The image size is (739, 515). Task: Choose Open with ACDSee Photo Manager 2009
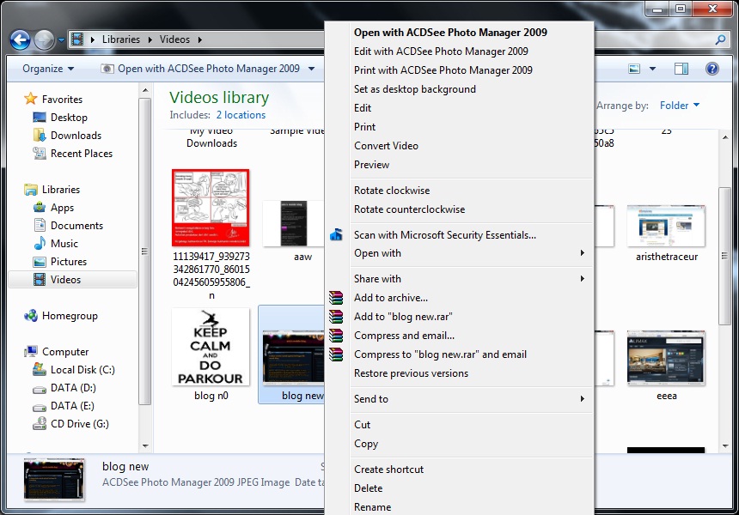click(450, 33)
